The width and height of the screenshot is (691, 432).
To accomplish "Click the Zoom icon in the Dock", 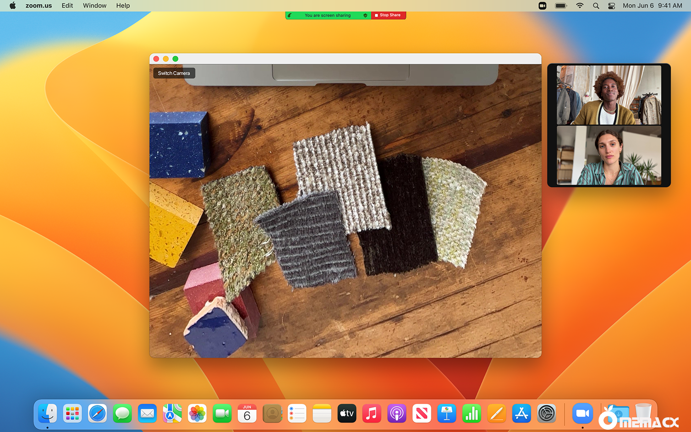I will 582,414.
